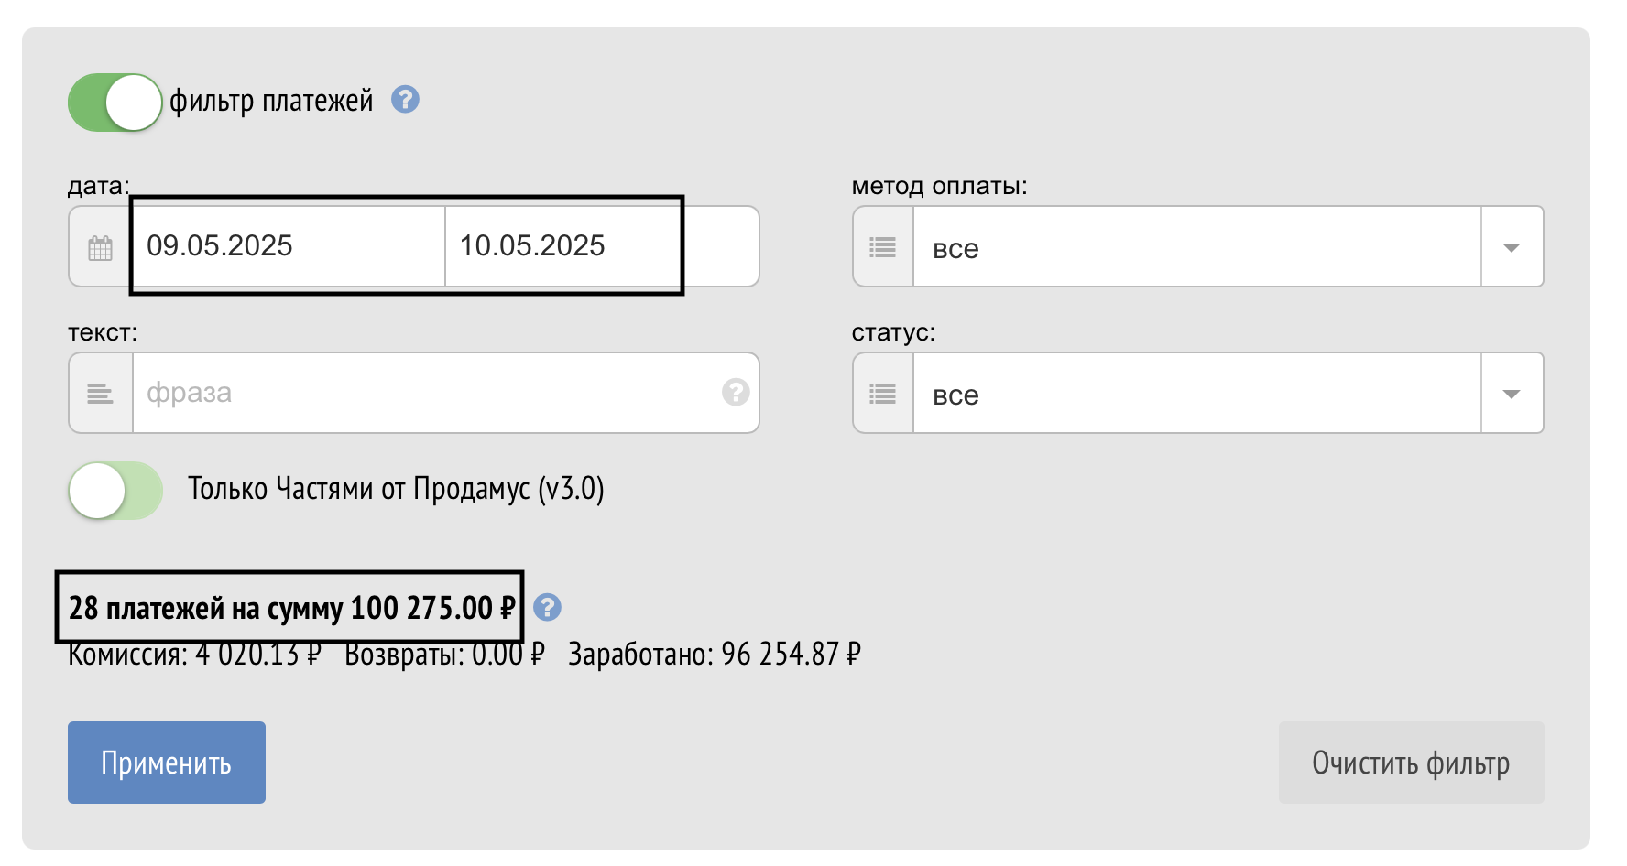Image resolution: width=1627 pixels, height=866 pixels.
Task: Click the фраза text input
Action: (x=446, y=393)
